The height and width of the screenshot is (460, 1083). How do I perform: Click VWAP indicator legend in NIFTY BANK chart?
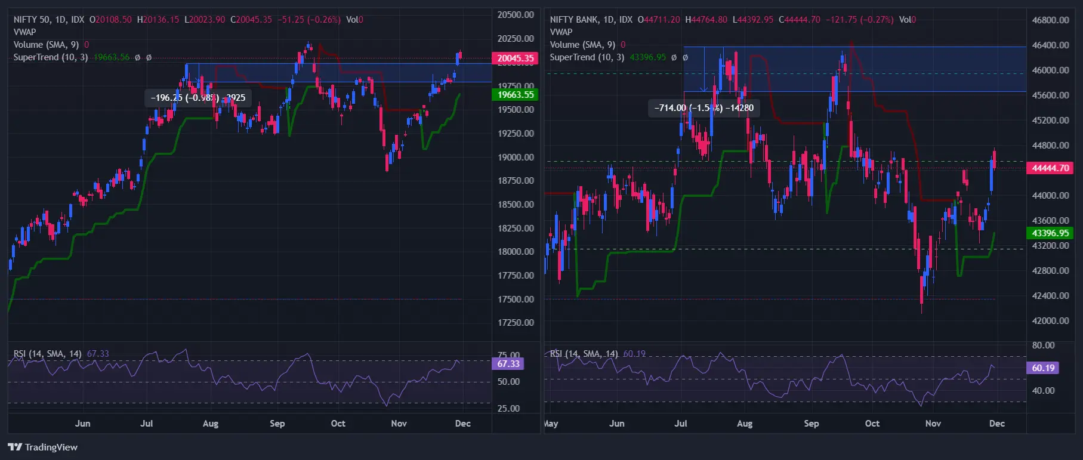(561, 32)
